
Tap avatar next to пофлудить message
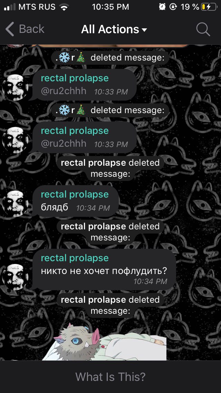point(16,277)
